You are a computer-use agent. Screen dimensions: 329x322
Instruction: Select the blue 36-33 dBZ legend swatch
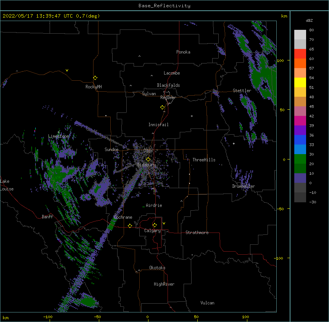coord(300,140)
